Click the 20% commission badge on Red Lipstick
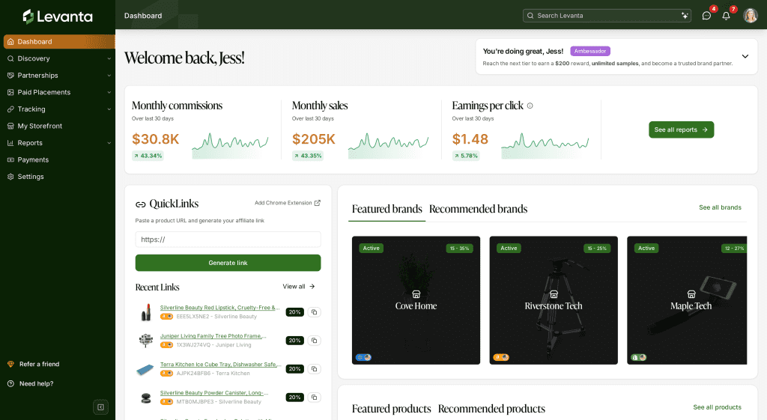This screenshot has height=420, width=767. [294, 312]
